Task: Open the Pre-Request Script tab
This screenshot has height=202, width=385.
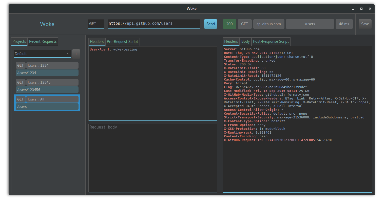Action: pos(122,42)
